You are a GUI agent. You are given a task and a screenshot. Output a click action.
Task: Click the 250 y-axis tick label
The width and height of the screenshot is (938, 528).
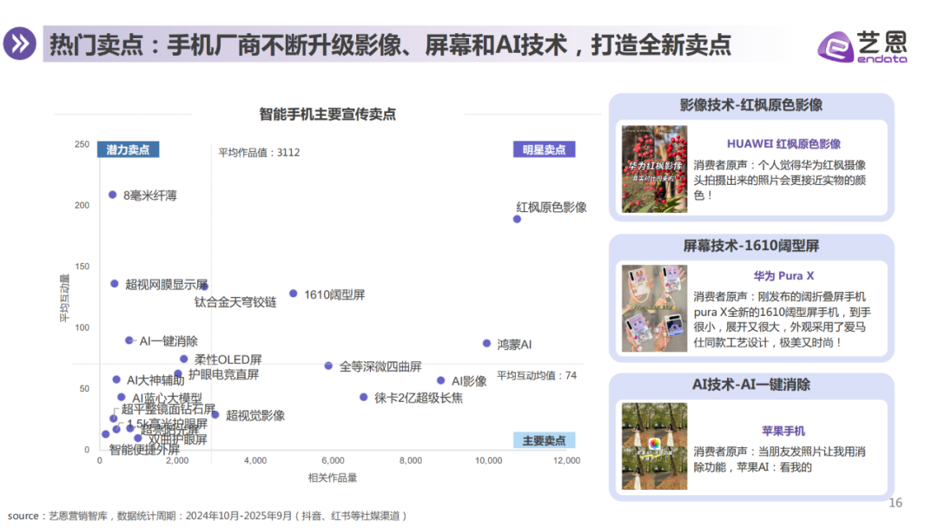coord(82,144)
